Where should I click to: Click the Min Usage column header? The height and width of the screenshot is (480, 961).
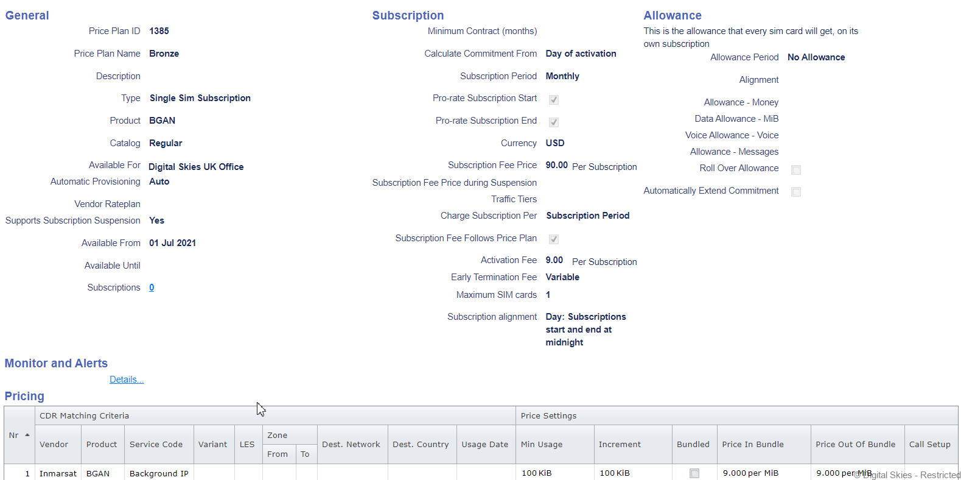542,445
